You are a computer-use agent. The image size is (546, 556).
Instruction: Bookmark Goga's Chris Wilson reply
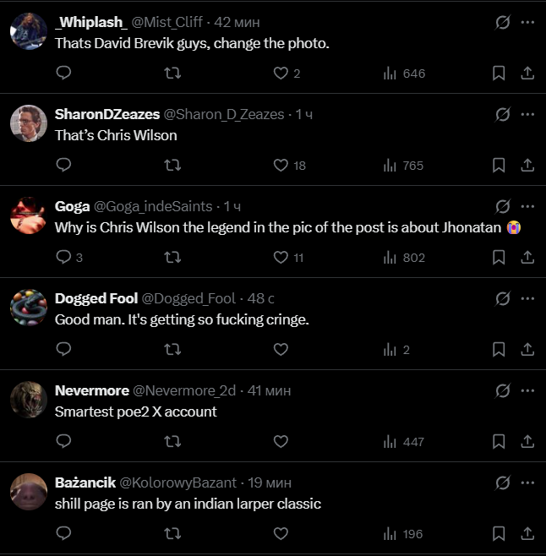pos(499,258)
